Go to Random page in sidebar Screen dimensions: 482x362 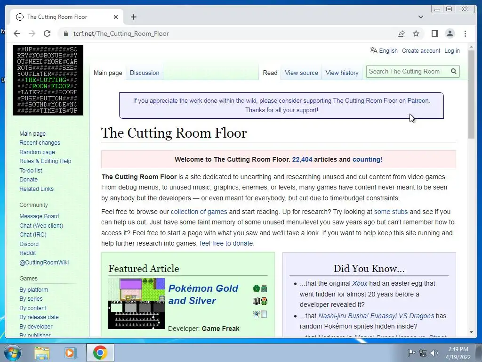point(37,152)
